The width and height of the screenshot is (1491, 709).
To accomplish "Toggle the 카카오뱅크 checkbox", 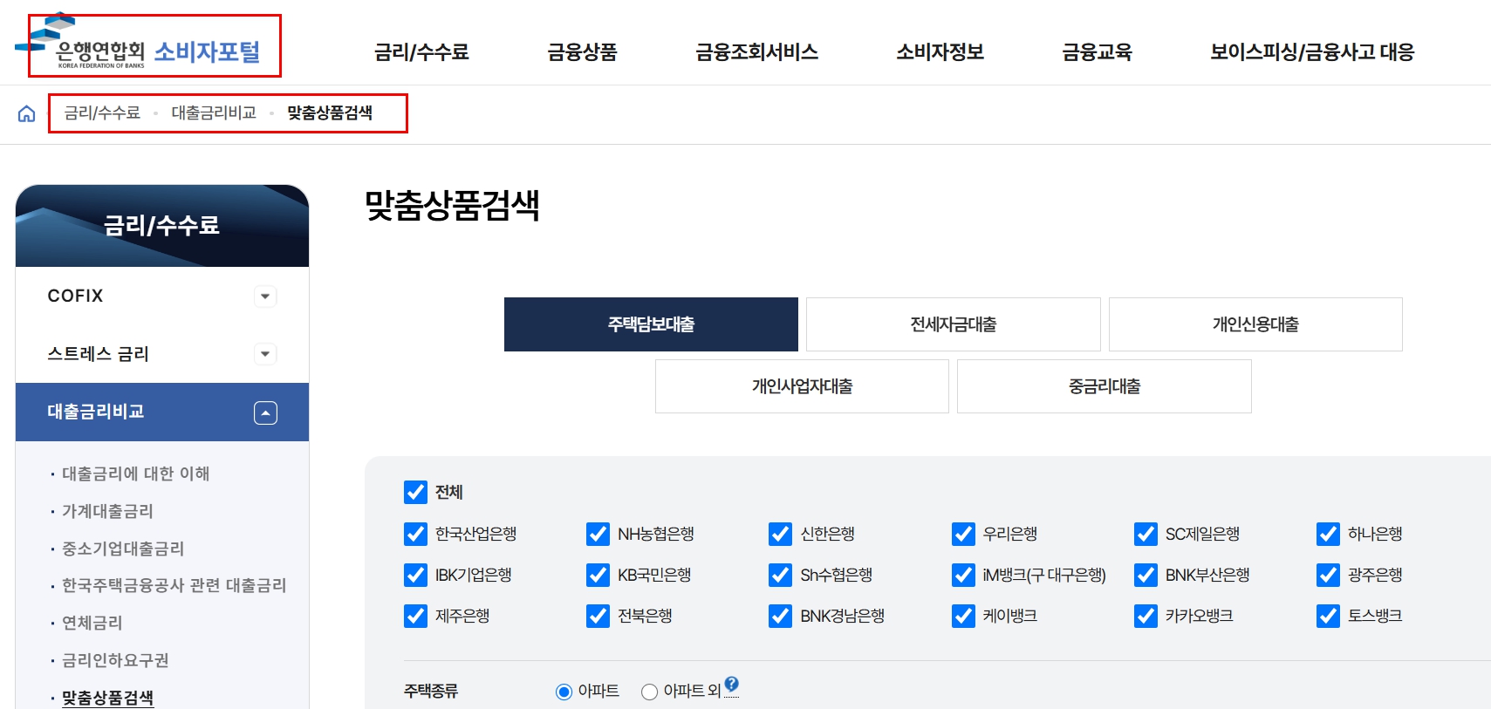I will [x=1146, y=616].
